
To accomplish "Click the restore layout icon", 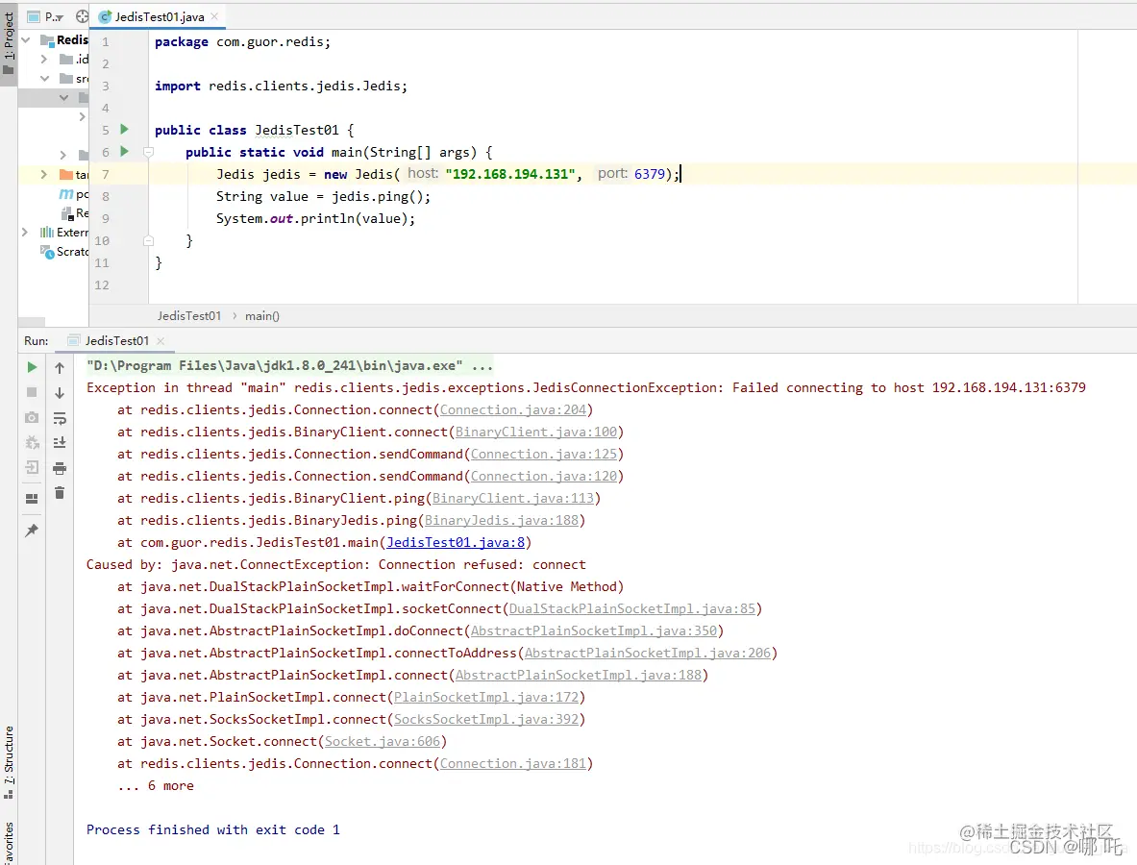I will (32, 499).
